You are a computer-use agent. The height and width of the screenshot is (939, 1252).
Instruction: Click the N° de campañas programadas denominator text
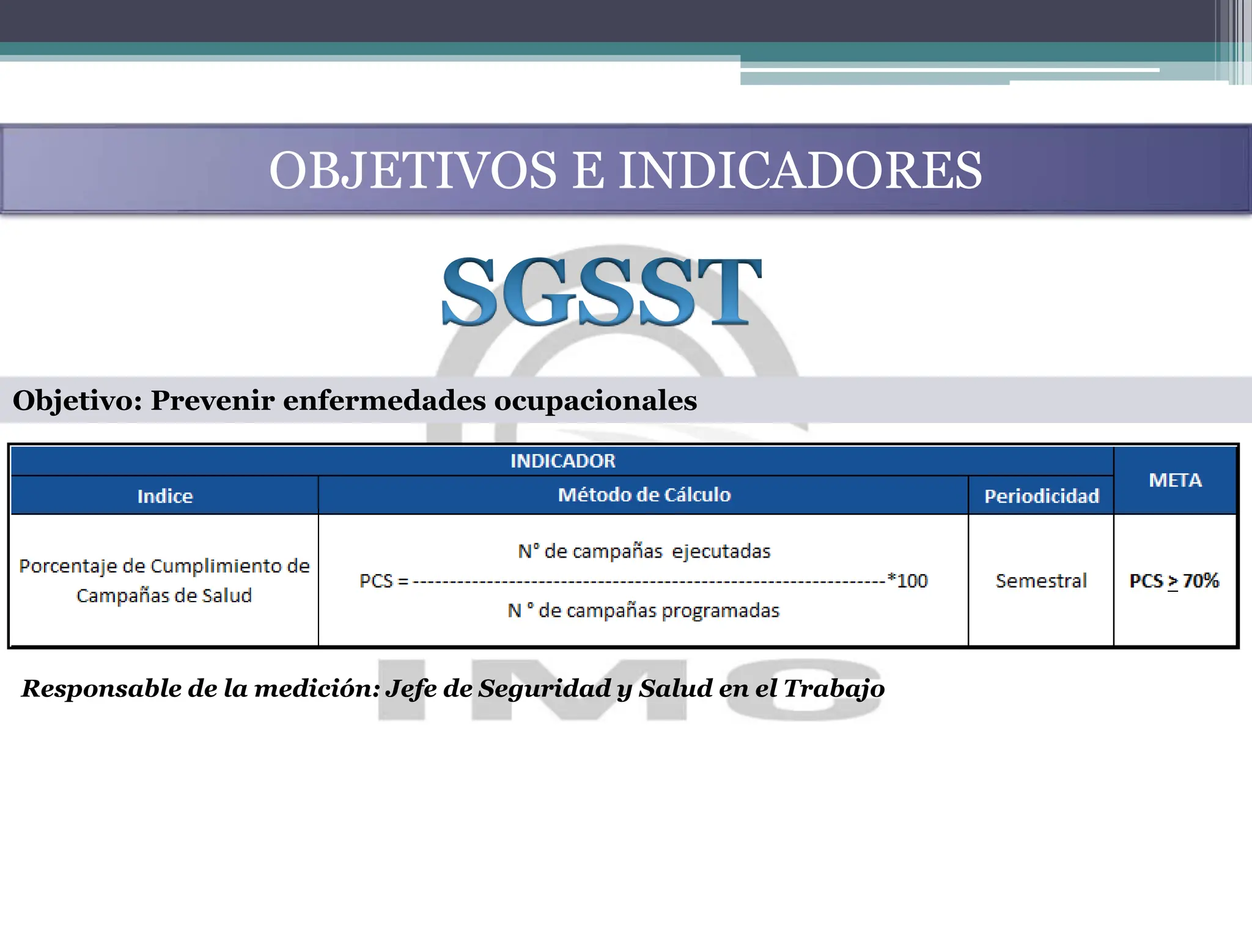point(644,611)
